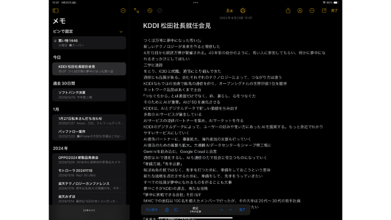Tap the note date 2025年4月25日 15:07
The image size is (391, 220).
point(236,18)
